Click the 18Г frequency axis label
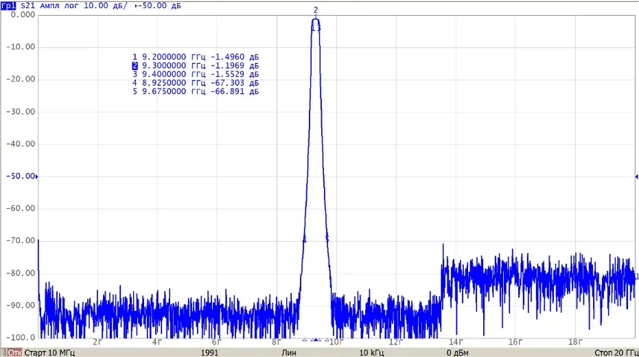The width and height of the screenshot is (639, 357). [575, 342]
